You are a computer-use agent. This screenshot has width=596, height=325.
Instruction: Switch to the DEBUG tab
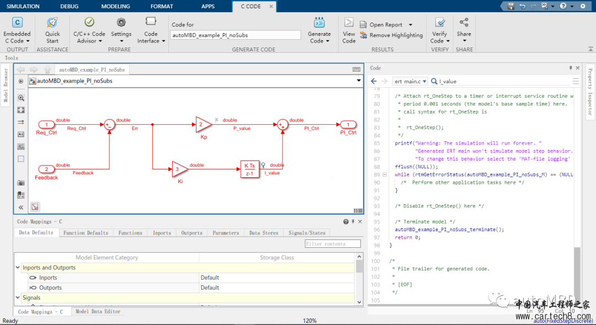[x=69, y=6]
